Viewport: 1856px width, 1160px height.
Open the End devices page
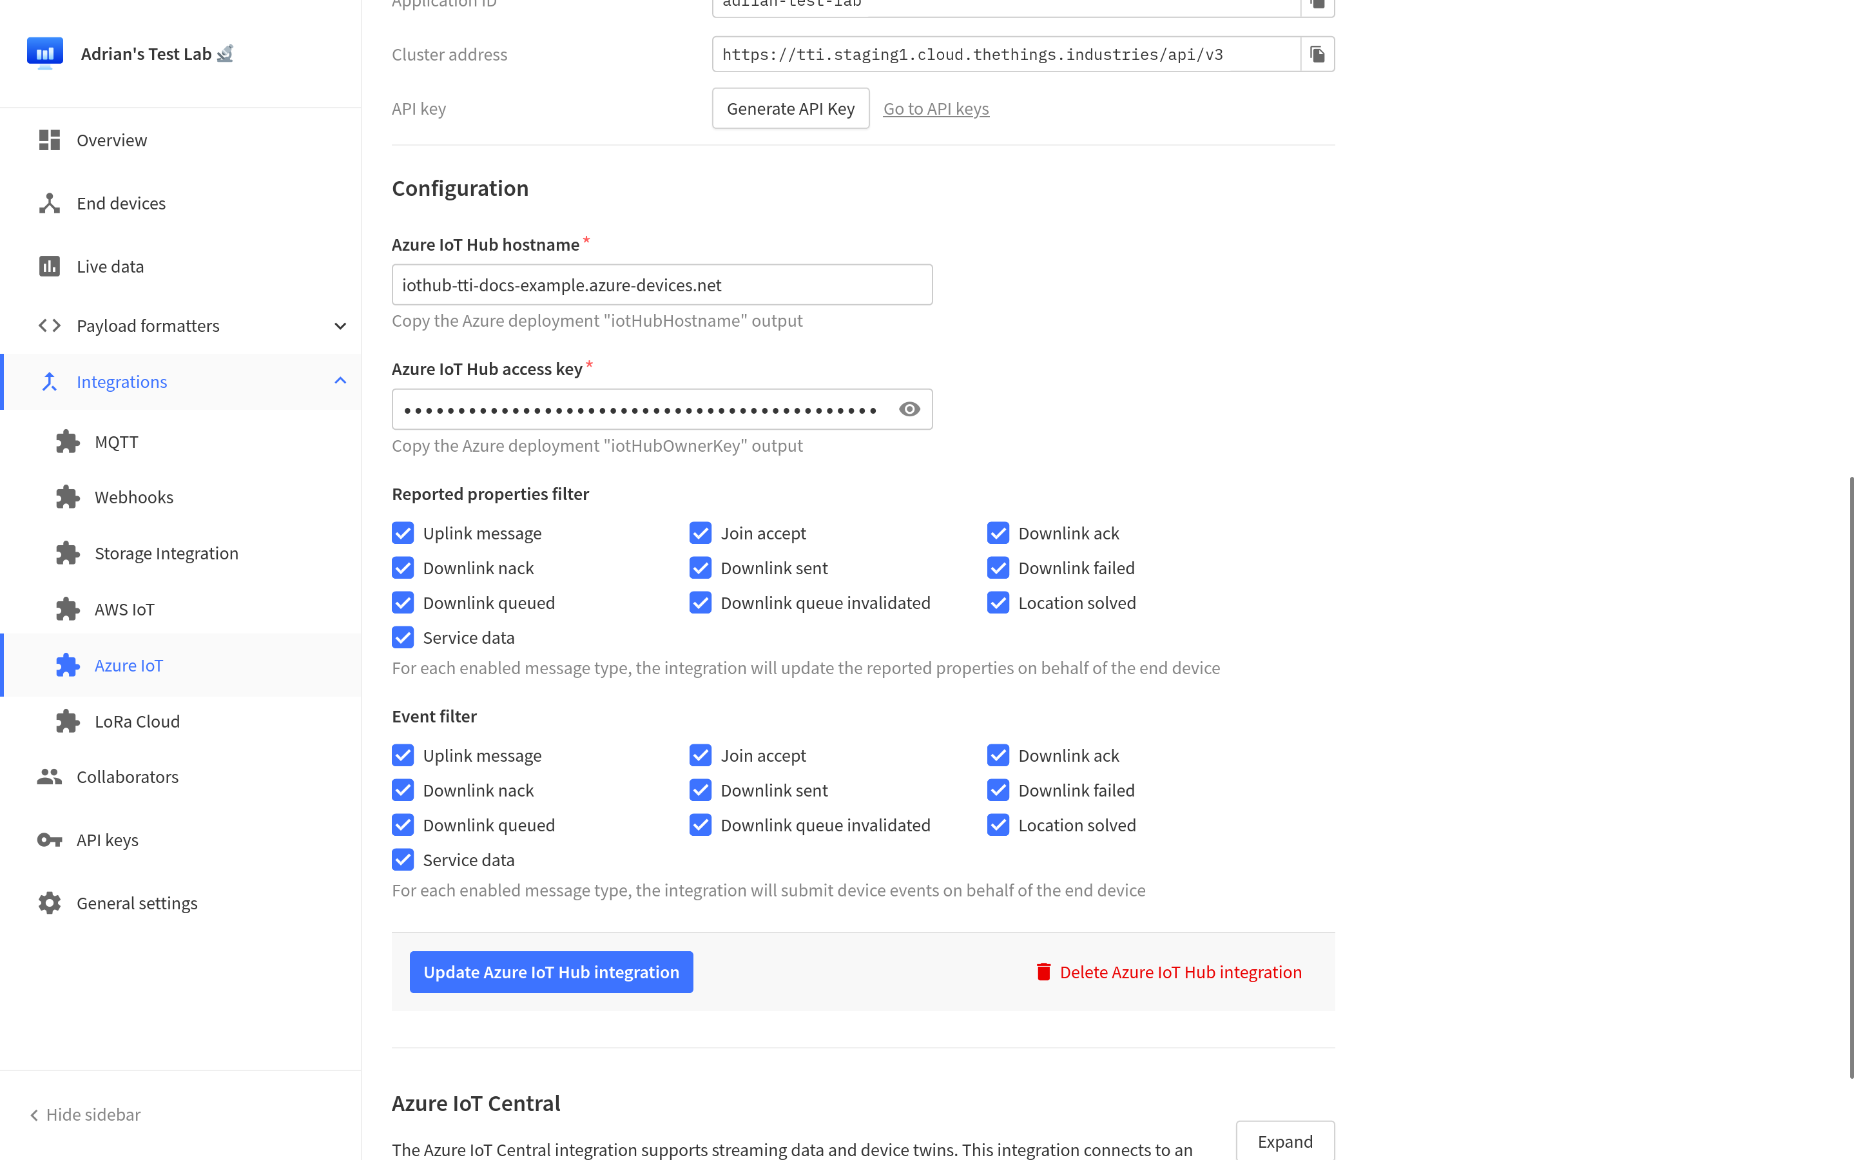(121, 202)
